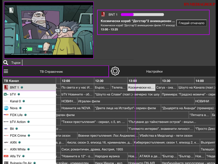
Task: Click green status dot next to Bit
Action: 17,129
